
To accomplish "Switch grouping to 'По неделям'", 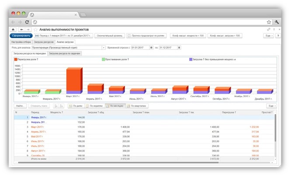I will [x=94, y=106].
